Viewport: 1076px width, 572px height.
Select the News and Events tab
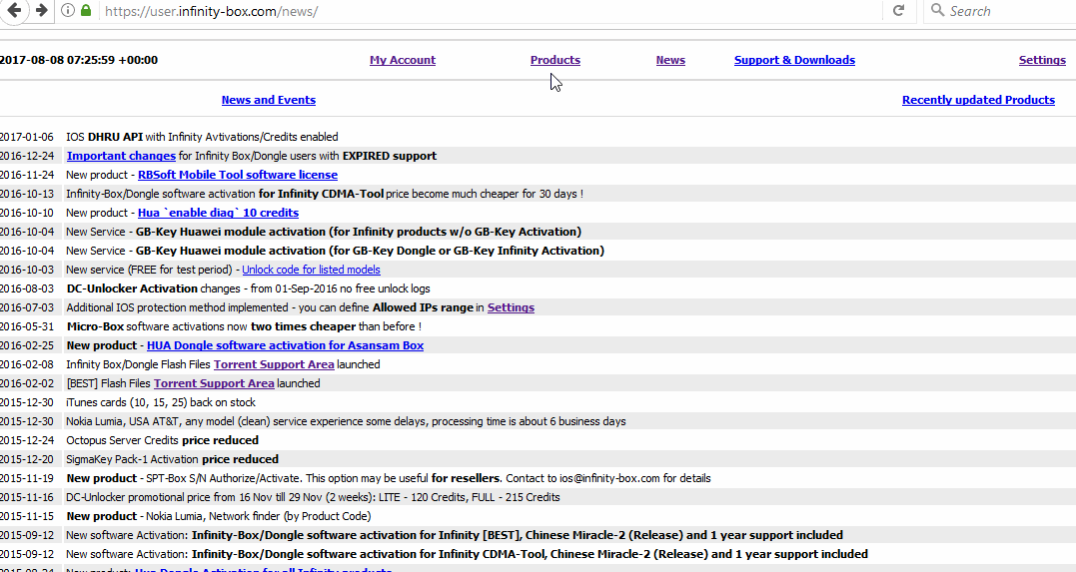click(268, 100)
